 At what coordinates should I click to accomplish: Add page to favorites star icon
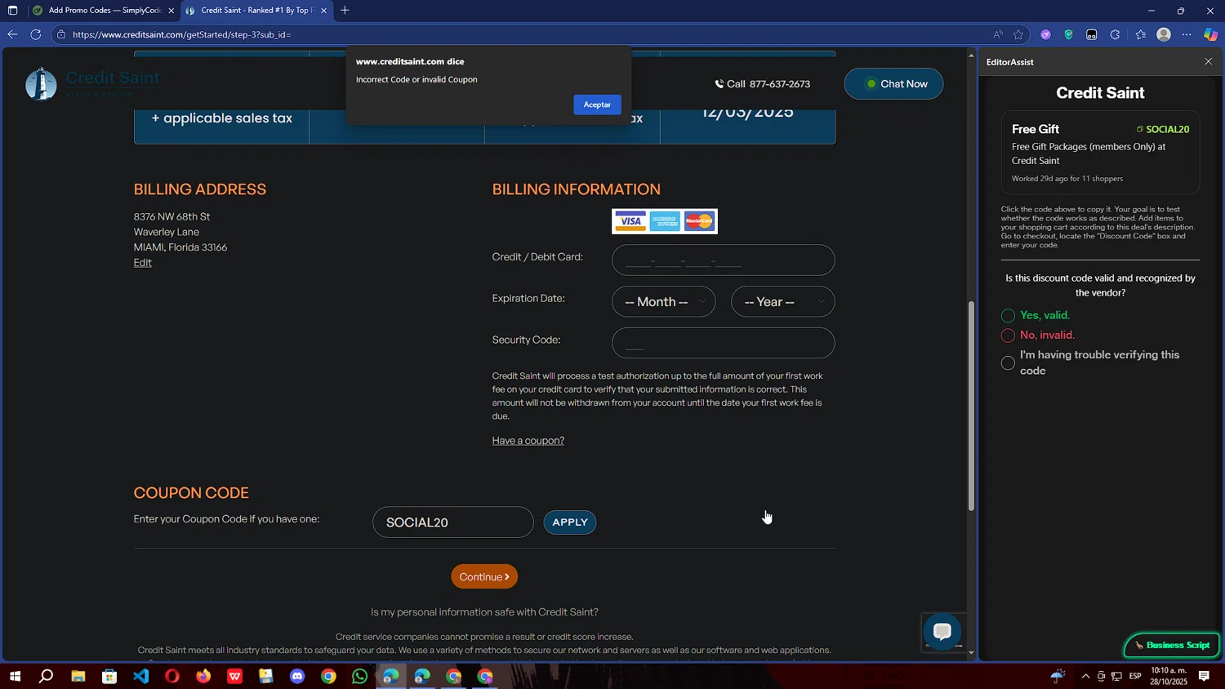point(1018,34)
